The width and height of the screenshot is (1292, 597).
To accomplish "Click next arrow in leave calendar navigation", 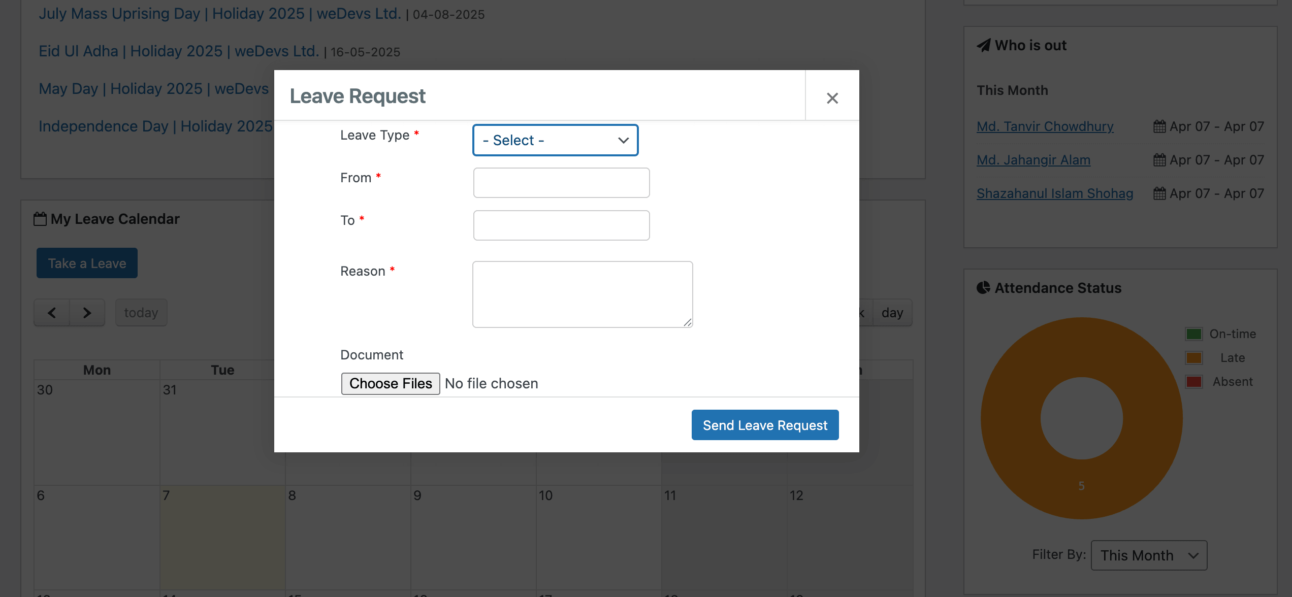I will (87, 312).
